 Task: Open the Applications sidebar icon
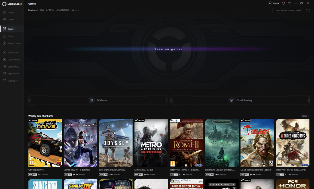click(x=4, y=74)
